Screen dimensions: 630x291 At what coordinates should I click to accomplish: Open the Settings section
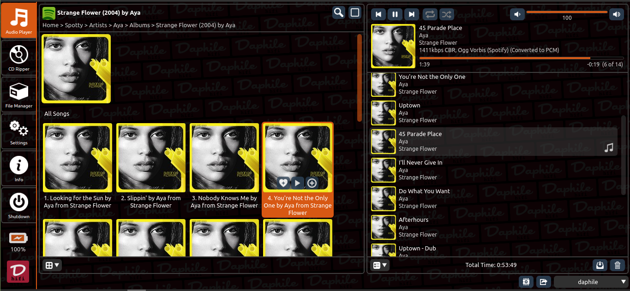click(x=18, y=131)
